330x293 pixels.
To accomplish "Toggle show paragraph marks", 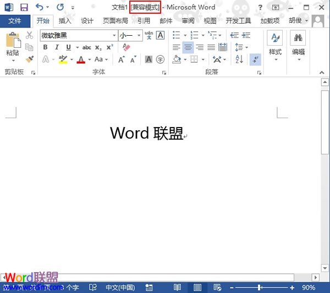I will click(x=255, y=59).
